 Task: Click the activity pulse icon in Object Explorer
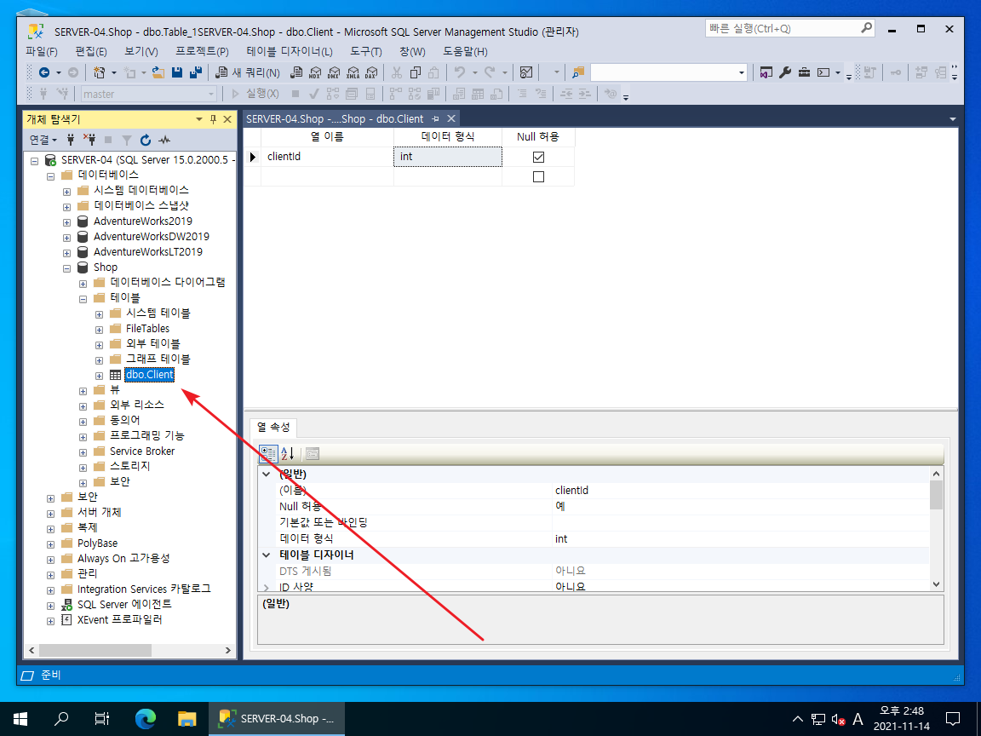click(x=164, y=140)
